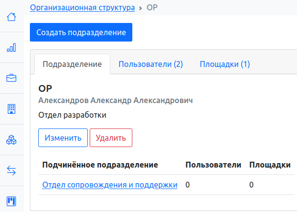Click the home icon in sidebar

[11, 17]
